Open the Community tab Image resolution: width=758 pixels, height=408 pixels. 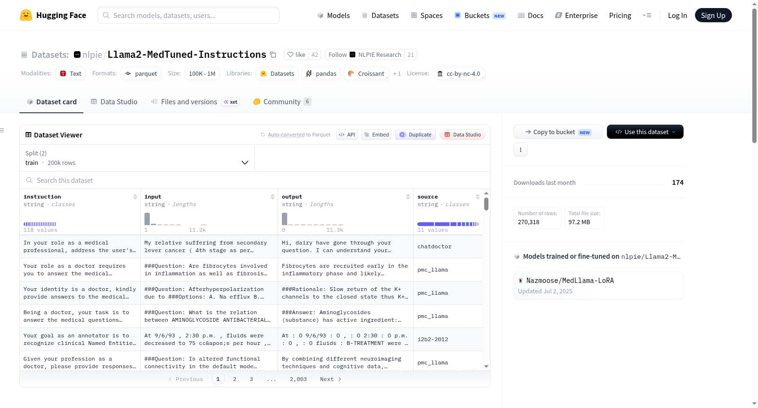coord(282,101)
